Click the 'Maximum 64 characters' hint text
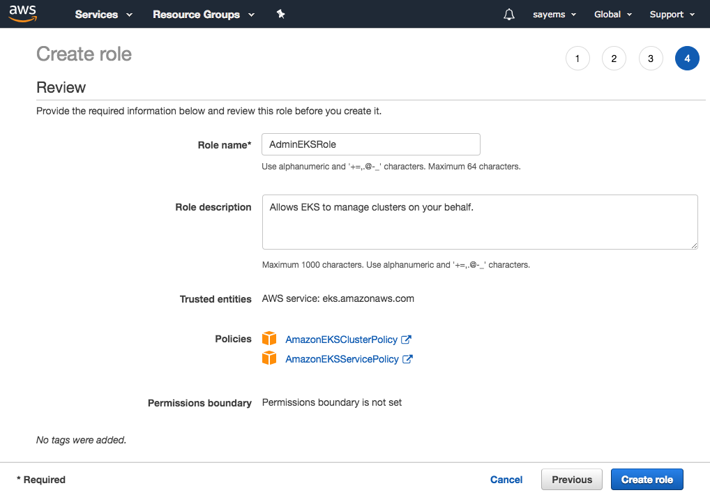Viewport: 710px width, 495px height. coord(474,167)
